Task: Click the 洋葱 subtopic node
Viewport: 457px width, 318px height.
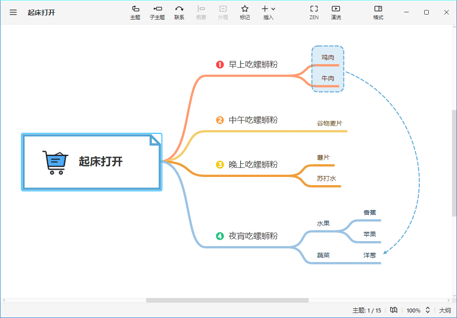Action: coord(370,255)
